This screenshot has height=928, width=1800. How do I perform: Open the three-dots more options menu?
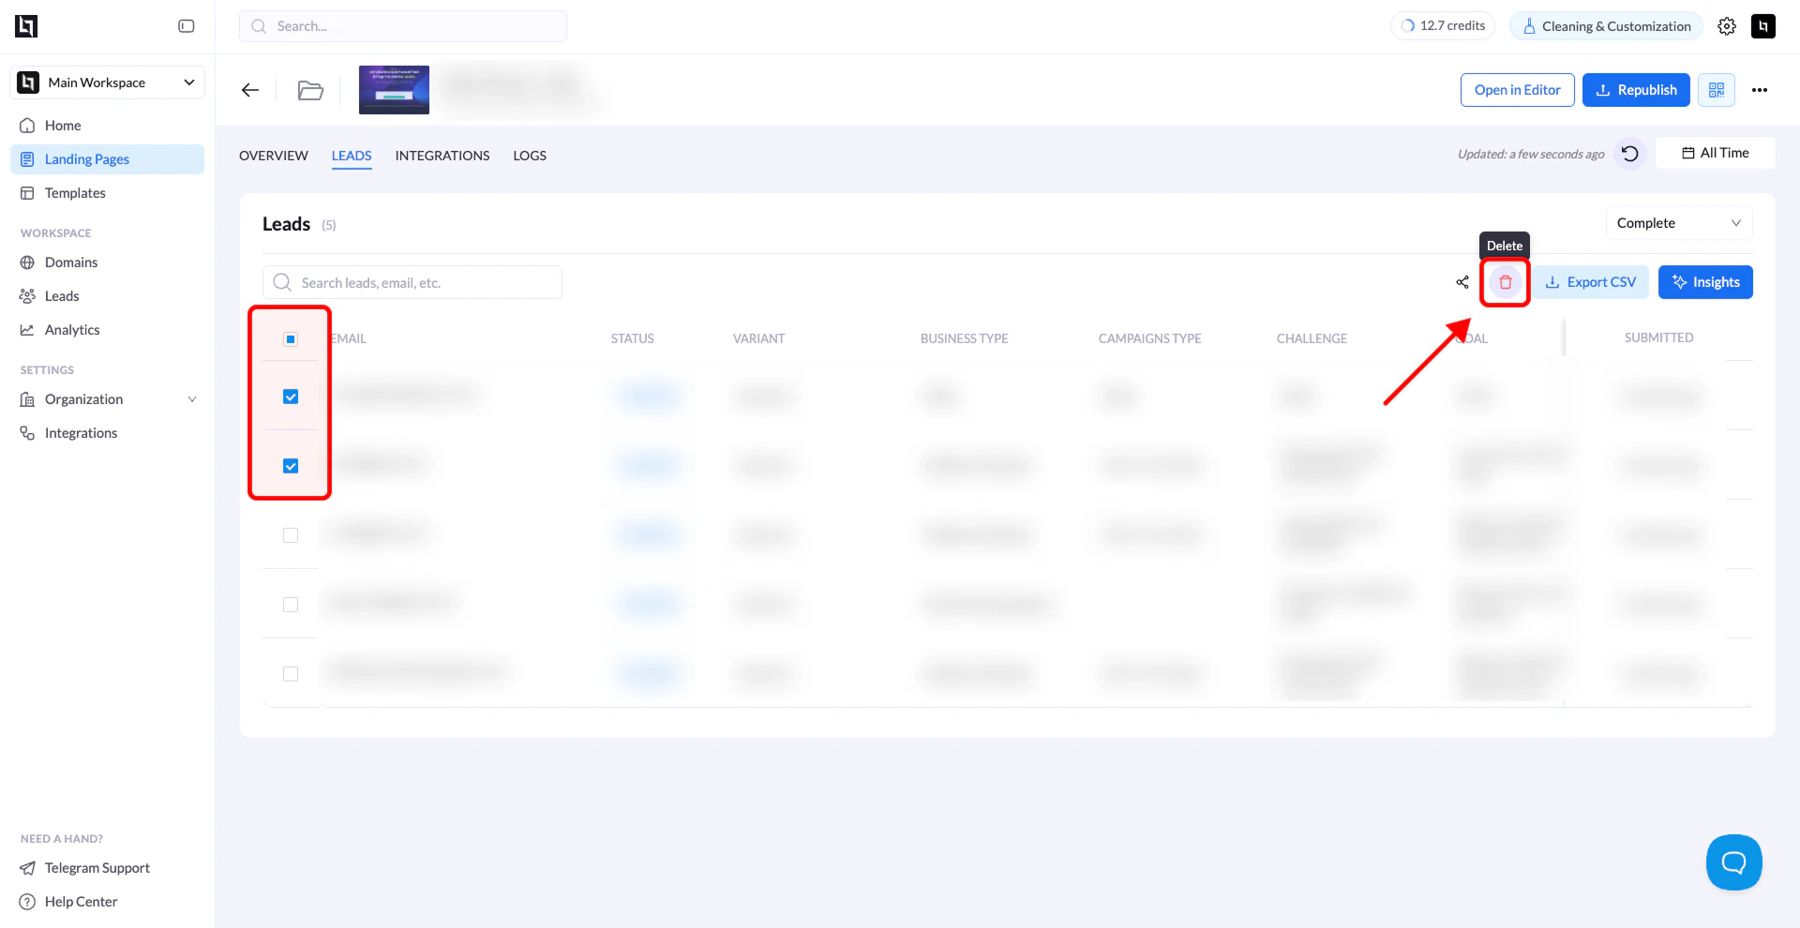[x=1760, y=90]
